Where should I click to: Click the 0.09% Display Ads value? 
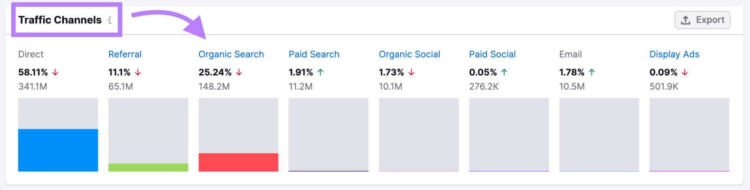663,72
